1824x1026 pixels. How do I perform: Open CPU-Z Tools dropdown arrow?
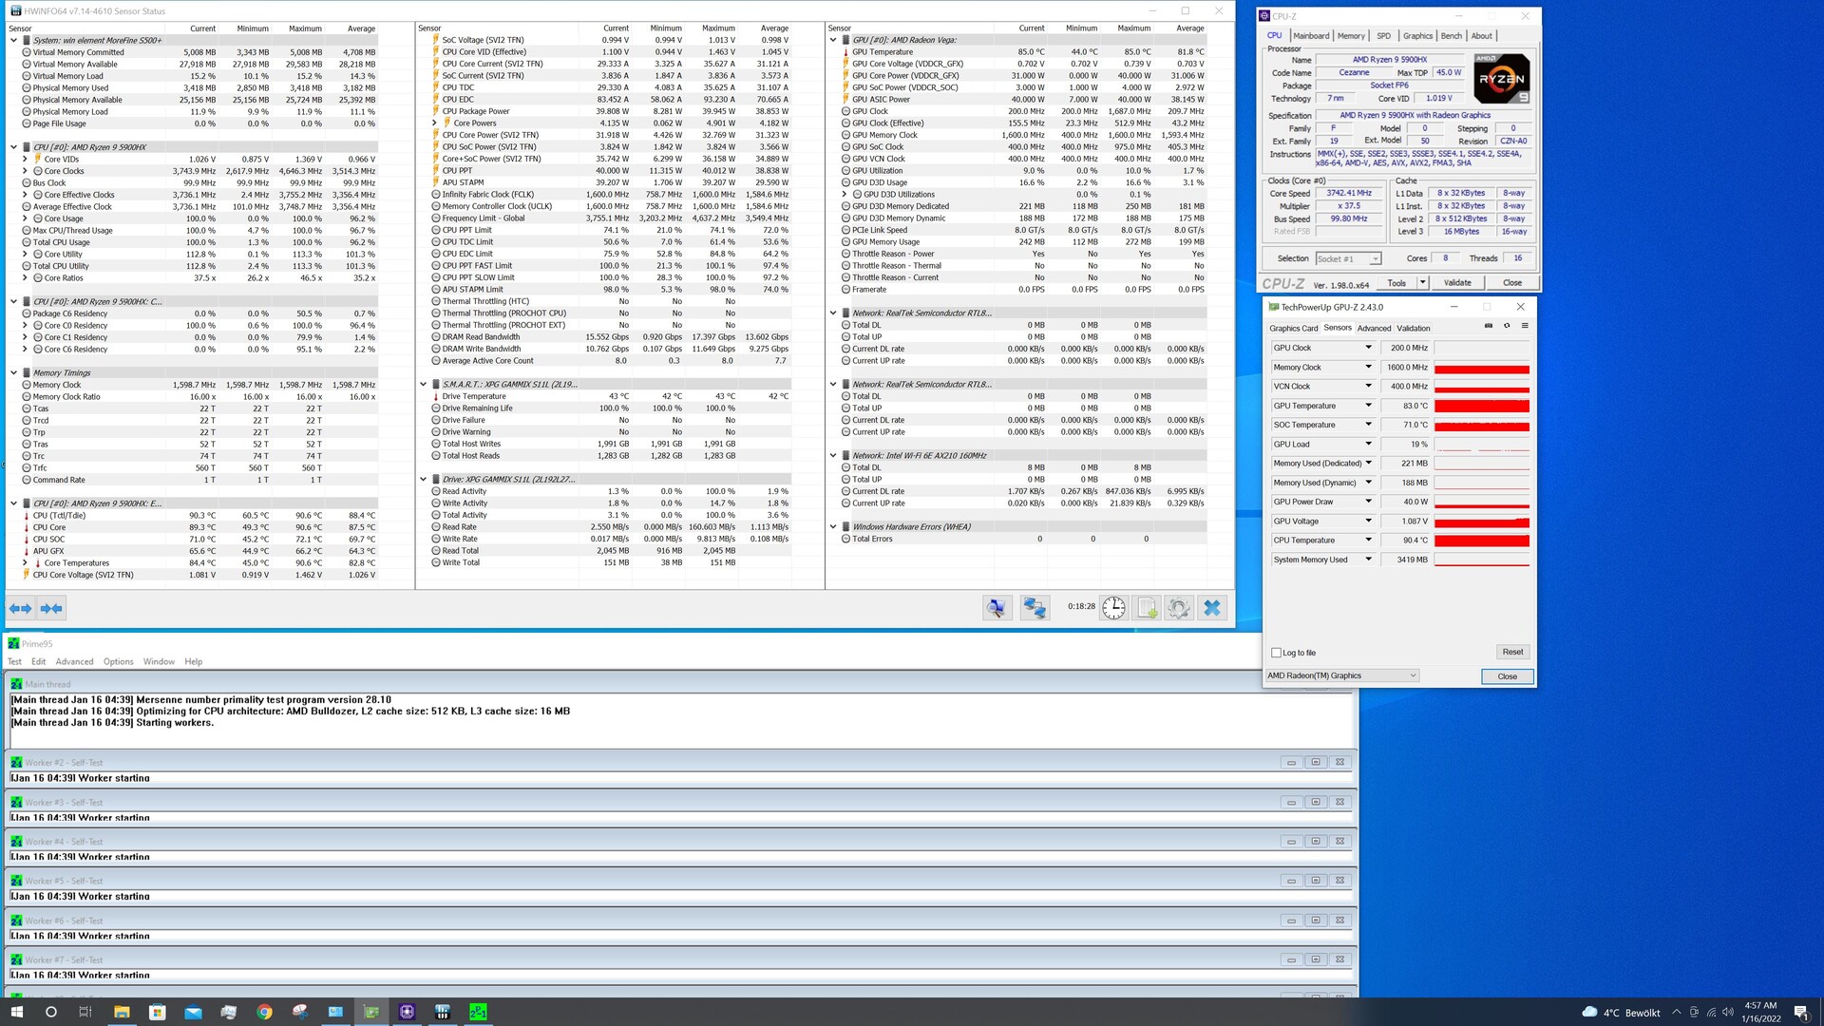click(1422, 283)
